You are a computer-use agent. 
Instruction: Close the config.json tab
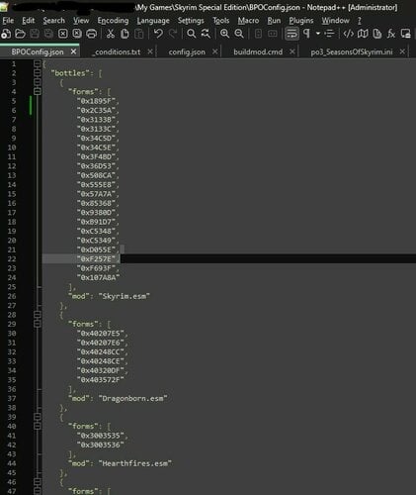click(x=215, y=51)
